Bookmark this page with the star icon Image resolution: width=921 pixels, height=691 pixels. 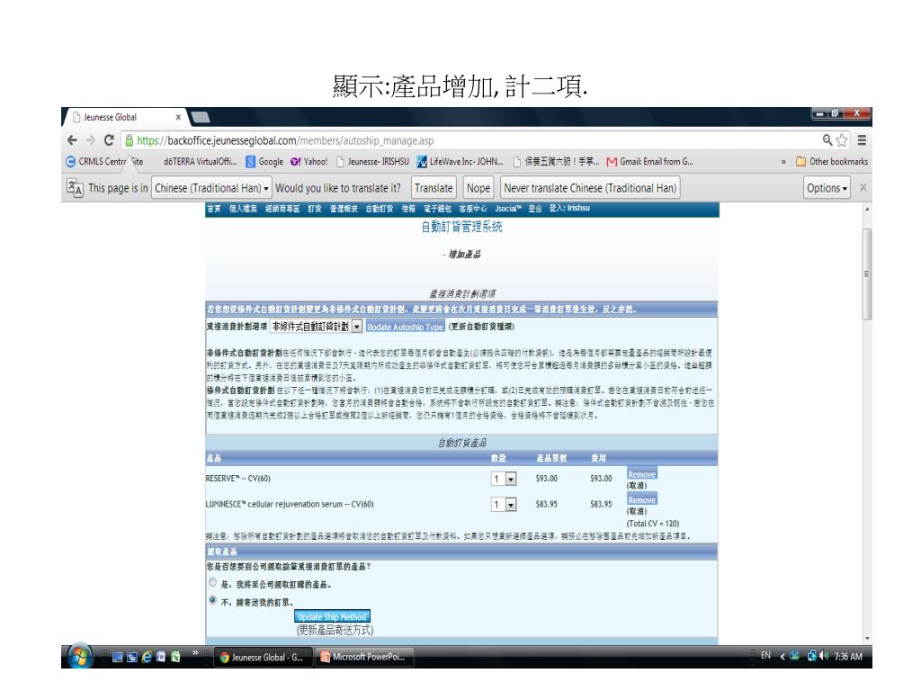point(842,139)
